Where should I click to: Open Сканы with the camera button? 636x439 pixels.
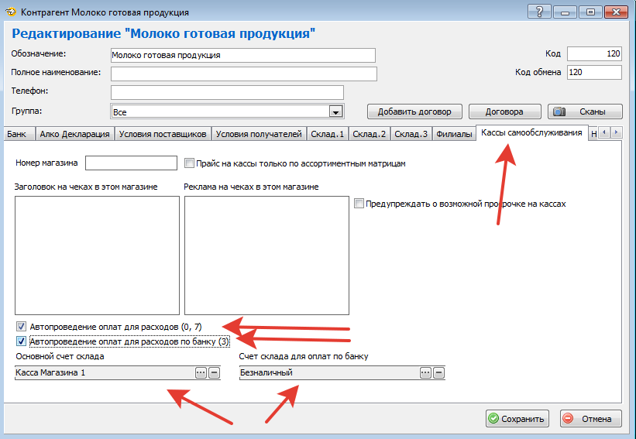click(585, 111)
